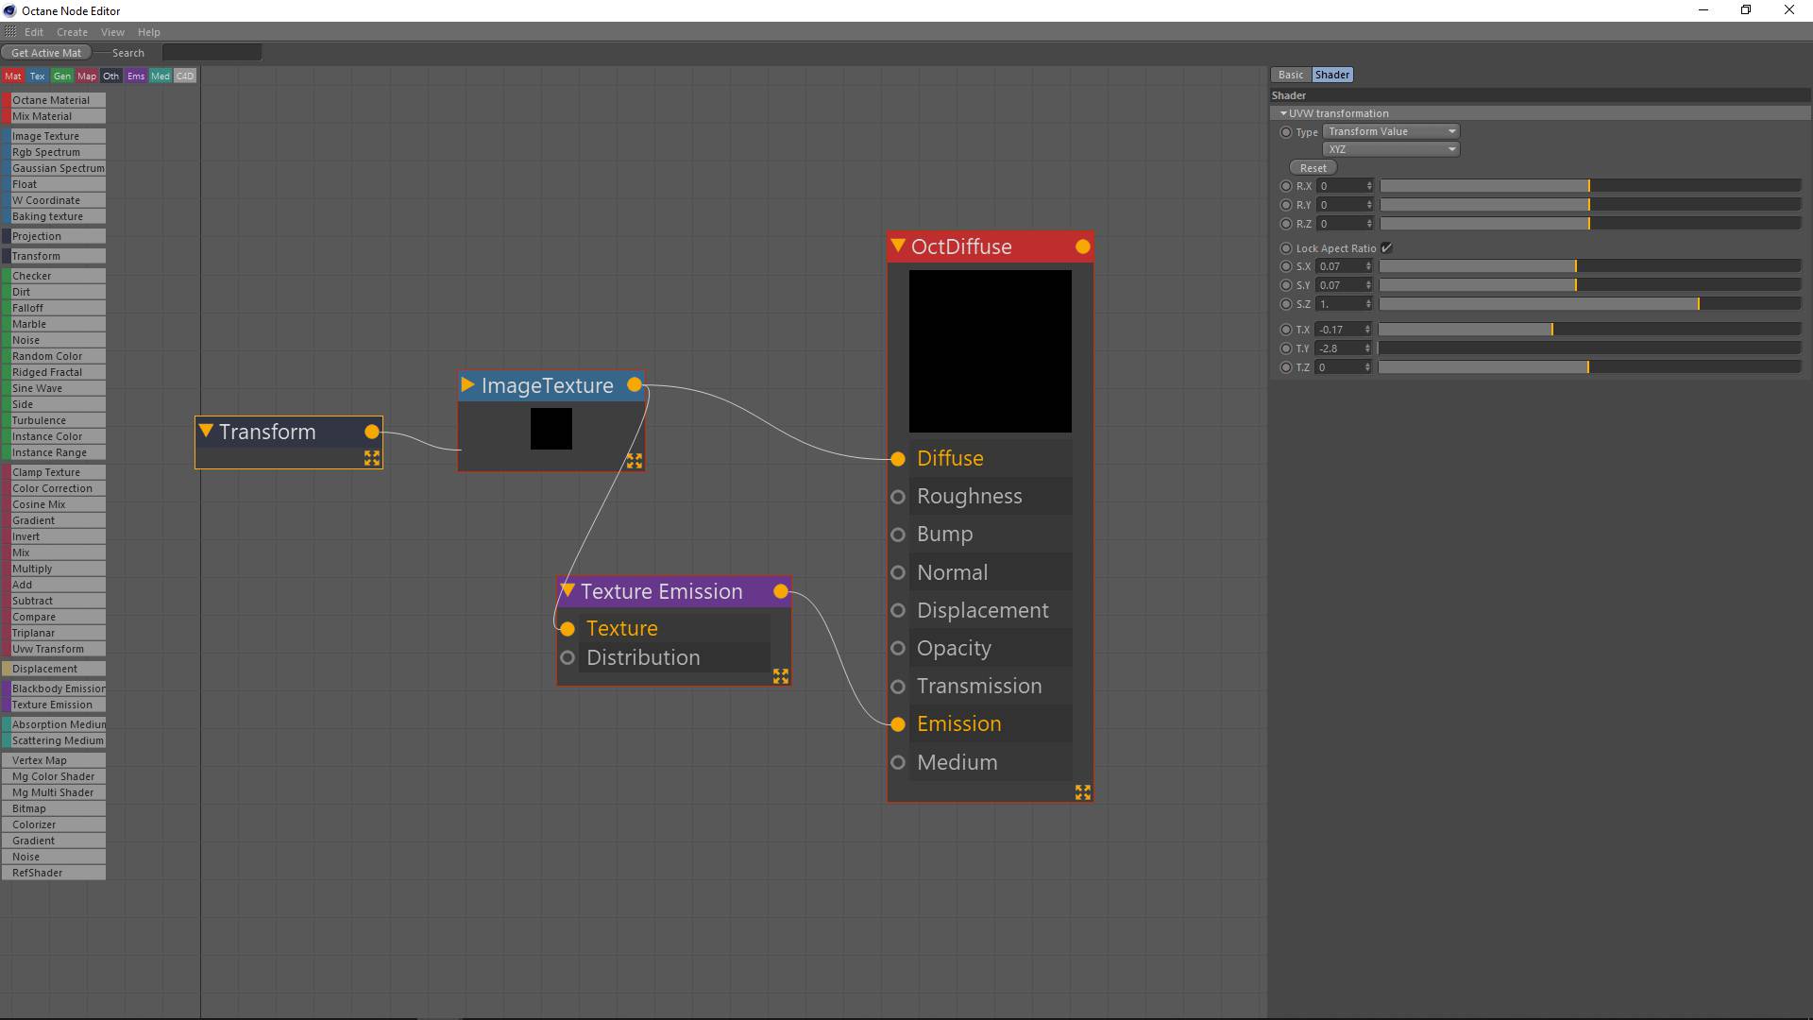Click the T.Y value stepper arrows

coord(1367,348)
